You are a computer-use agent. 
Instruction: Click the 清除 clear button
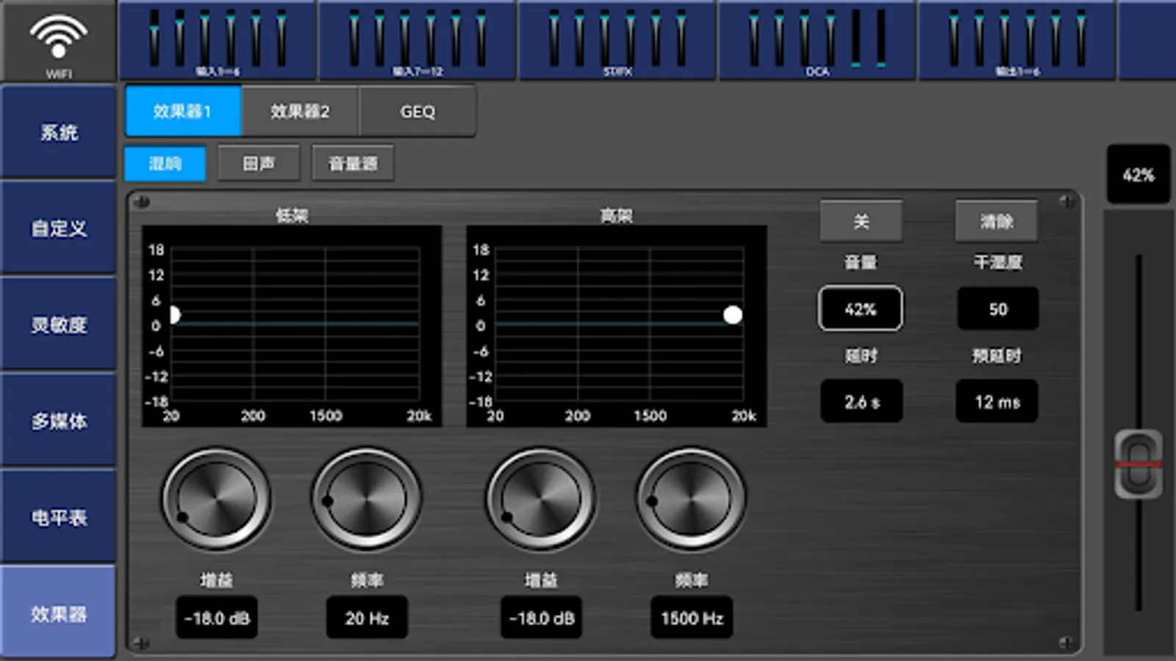(997, 221)
